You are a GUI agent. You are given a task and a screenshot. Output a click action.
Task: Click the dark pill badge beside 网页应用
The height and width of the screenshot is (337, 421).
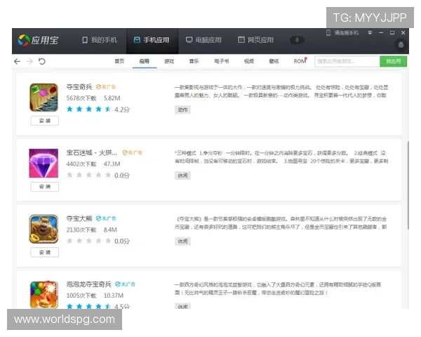coord(297,40)
